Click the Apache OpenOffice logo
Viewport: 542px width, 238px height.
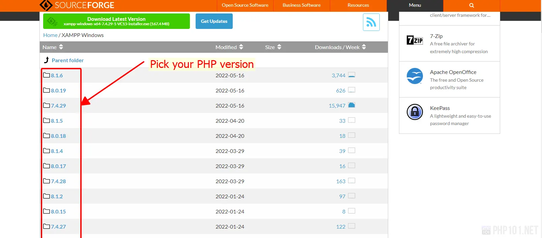(415, 76)
